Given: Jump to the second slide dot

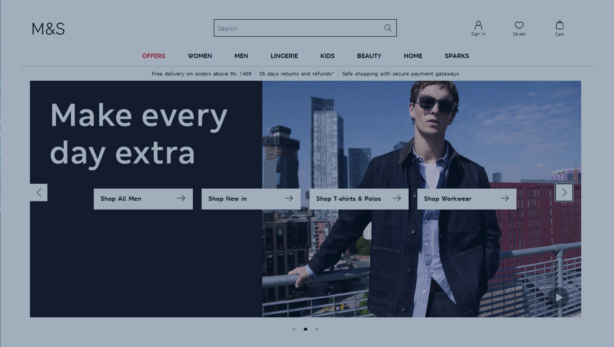Looking at the screenshot, I should [x=305, y=329].
